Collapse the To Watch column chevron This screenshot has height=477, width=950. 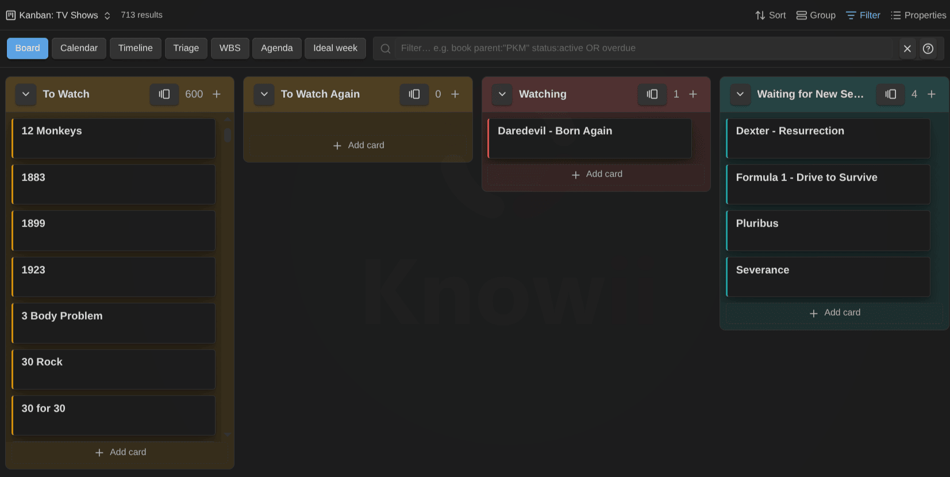click(x=26, y=94)
